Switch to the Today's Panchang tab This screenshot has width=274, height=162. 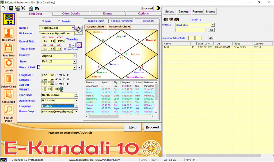point(122,20)
